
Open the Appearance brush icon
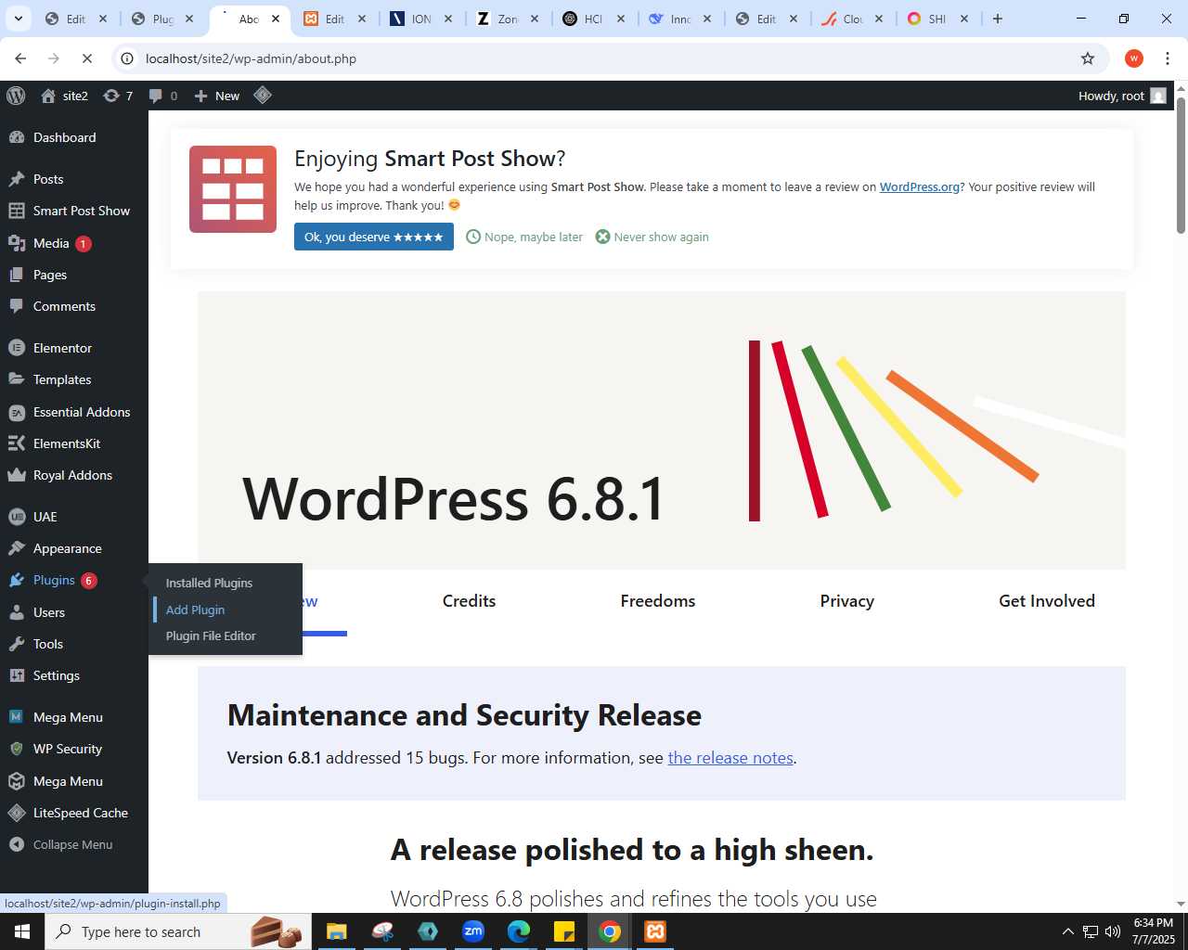pyautogui.click(x=17, y=548)
